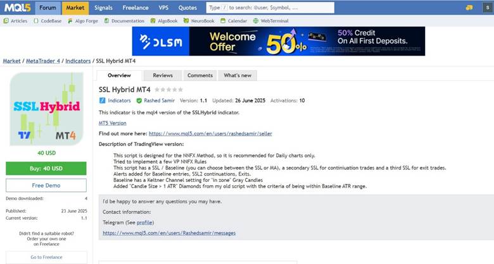Viewport: 494px width, 264px height.
Task: Open the Indicators category link
Action: click(x=119, y=100)
